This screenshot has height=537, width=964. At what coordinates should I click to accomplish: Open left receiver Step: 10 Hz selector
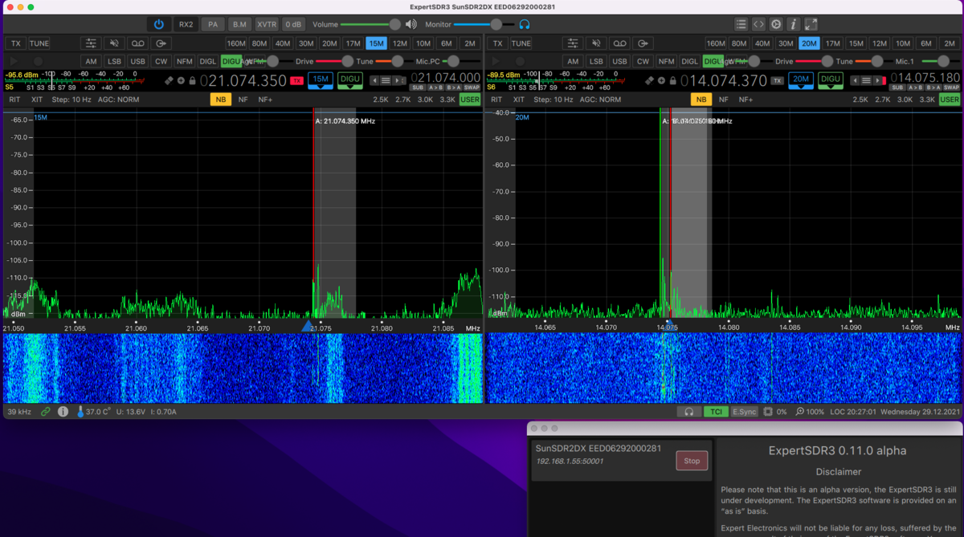coord(71,100)
